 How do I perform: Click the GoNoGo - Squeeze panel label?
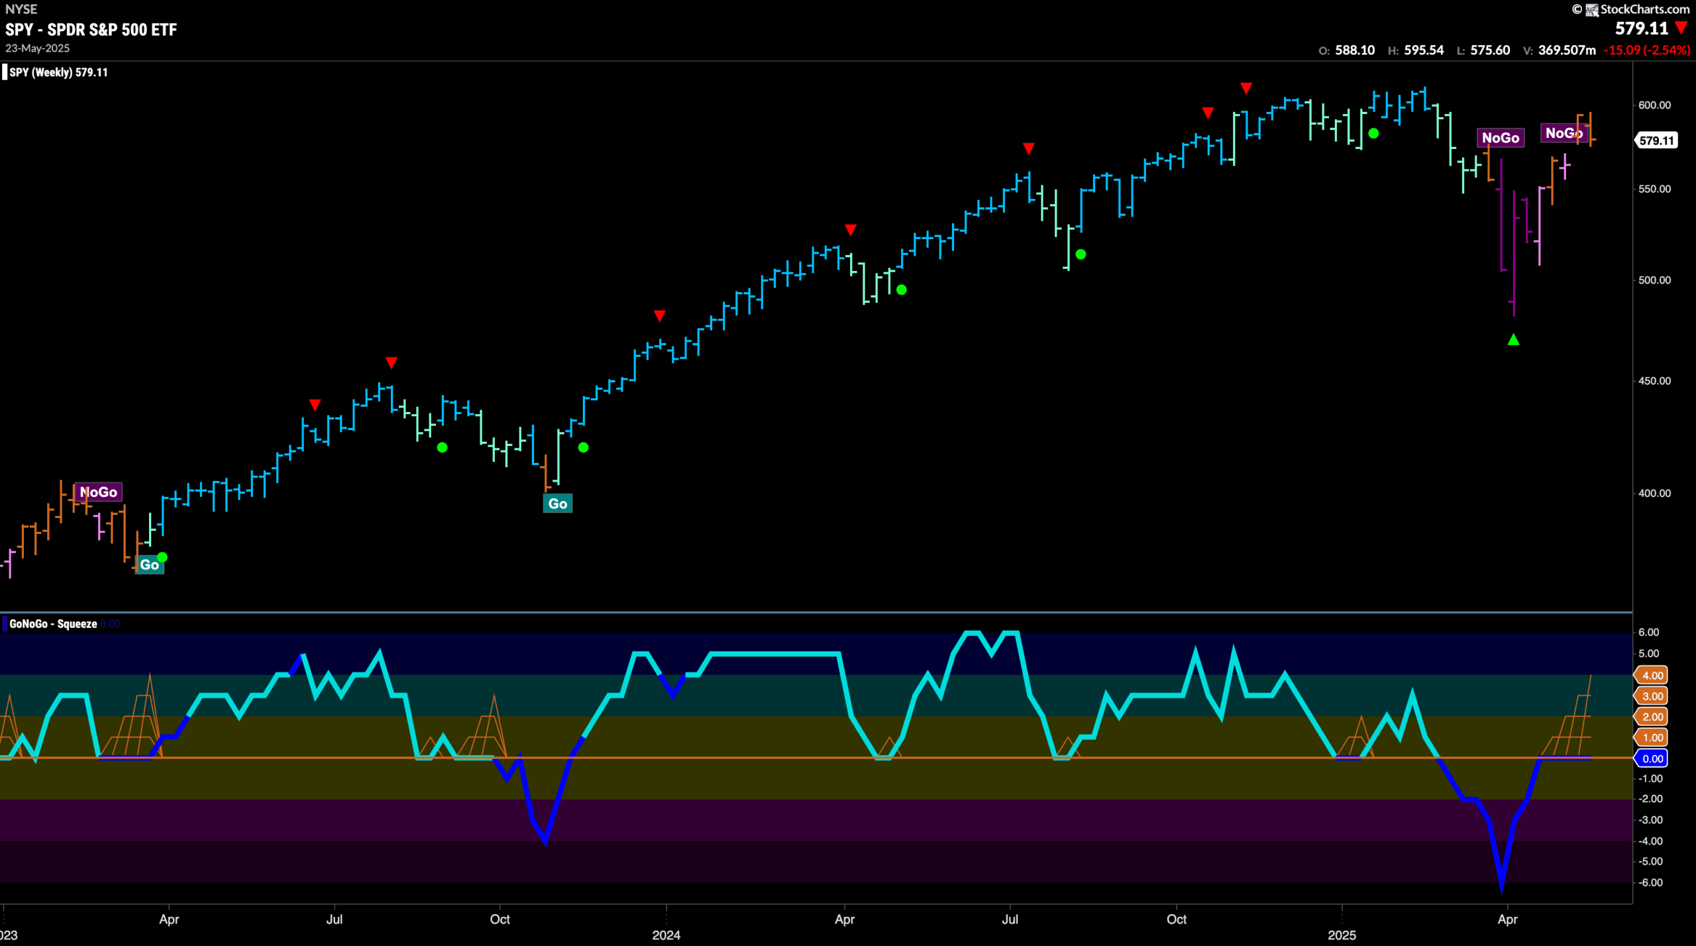coord(53,624)
